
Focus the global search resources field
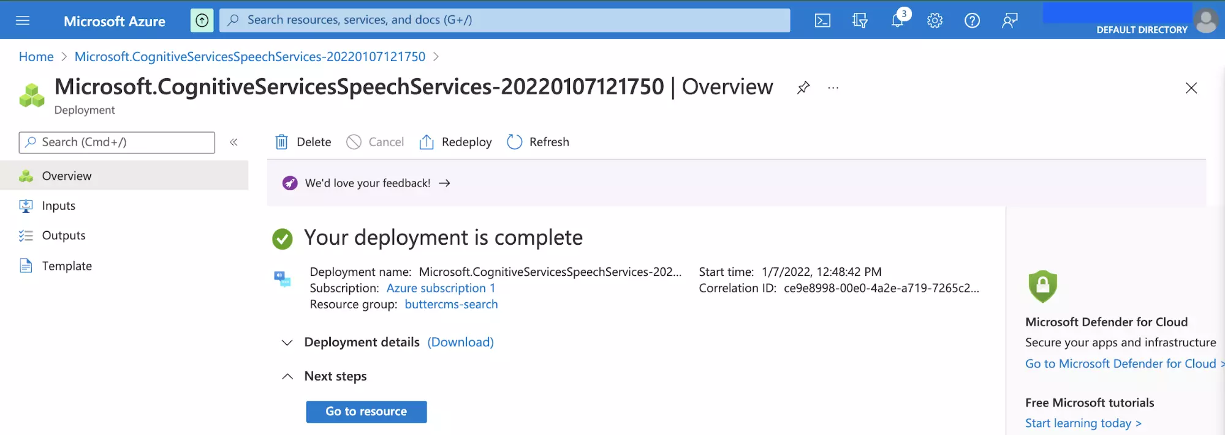click(505, 20)
